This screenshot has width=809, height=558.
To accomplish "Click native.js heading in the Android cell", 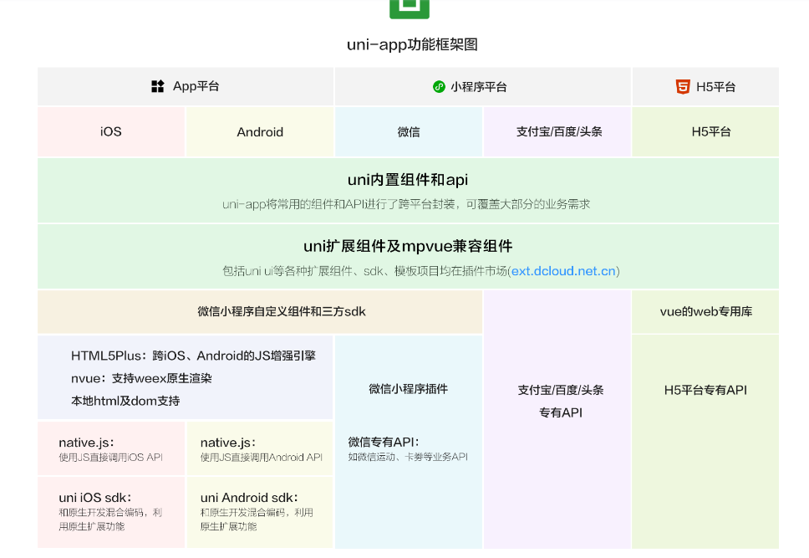I will tap(228, 443).
